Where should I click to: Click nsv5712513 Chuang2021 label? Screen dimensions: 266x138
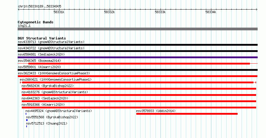tap(47, 123)
